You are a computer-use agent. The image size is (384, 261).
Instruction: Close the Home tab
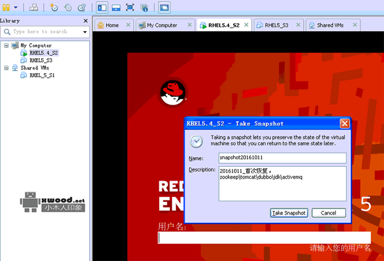coord(128,25)
